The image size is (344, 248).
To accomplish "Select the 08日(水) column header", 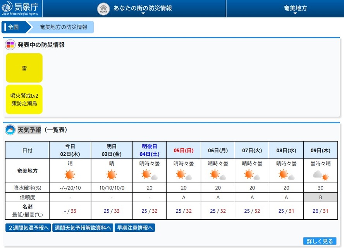I will point(286,150).
